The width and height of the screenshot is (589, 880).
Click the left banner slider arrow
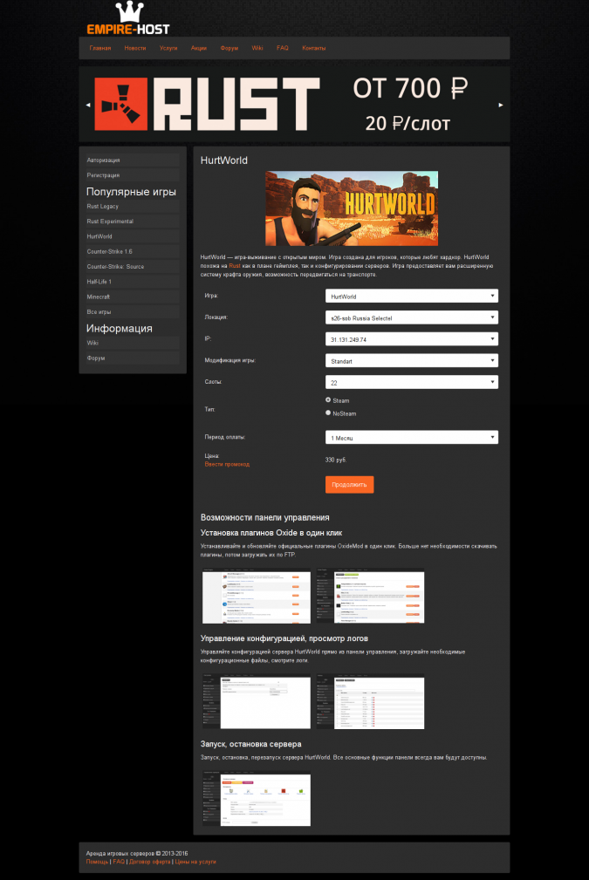pos(87,105)
